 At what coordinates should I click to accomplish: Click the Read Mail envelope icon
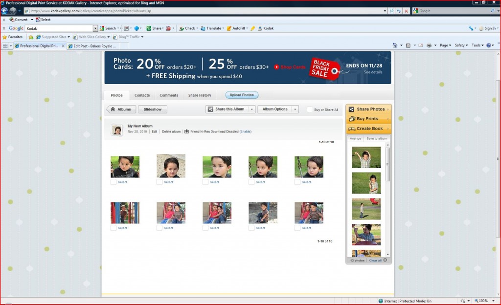(421, 45)
